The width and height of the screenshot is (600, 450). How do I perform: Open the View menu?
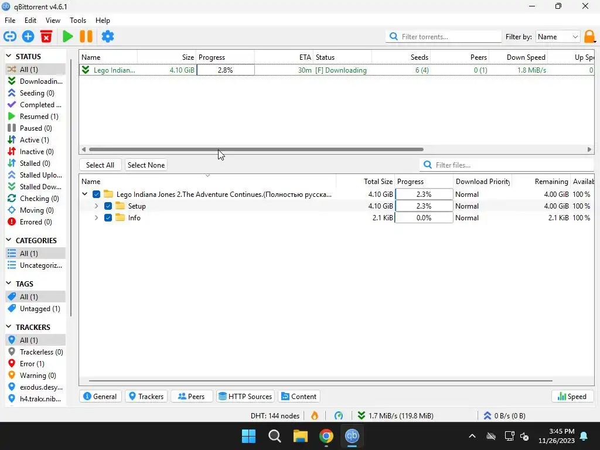click(53, 21)
